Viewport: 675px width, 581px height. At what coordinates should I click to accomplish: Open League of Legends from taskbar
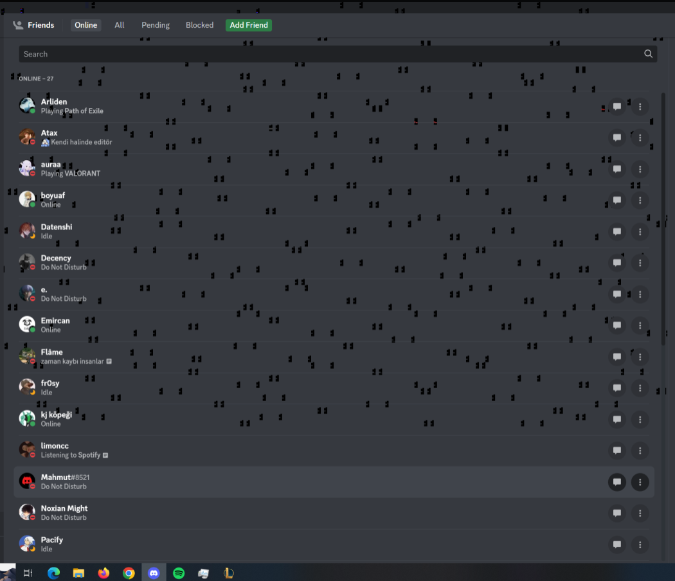(229, 573)
